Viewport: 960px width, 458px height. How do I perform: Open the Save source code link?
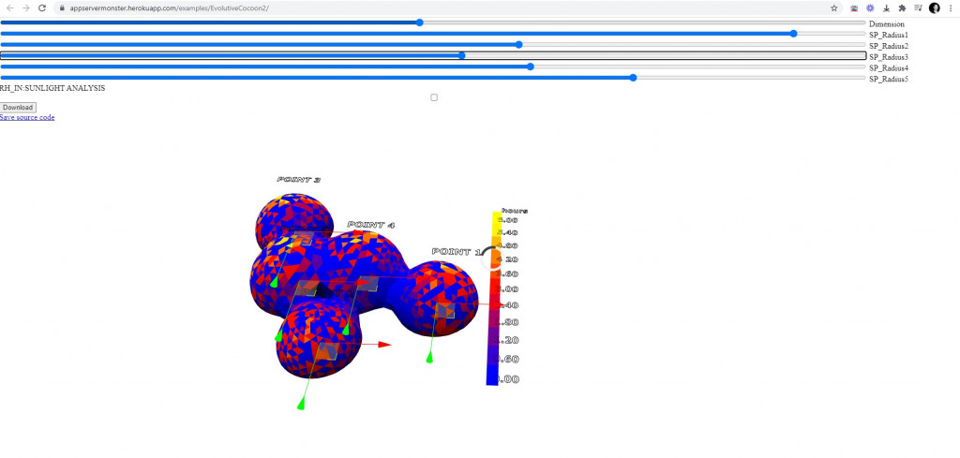[27, 118]
